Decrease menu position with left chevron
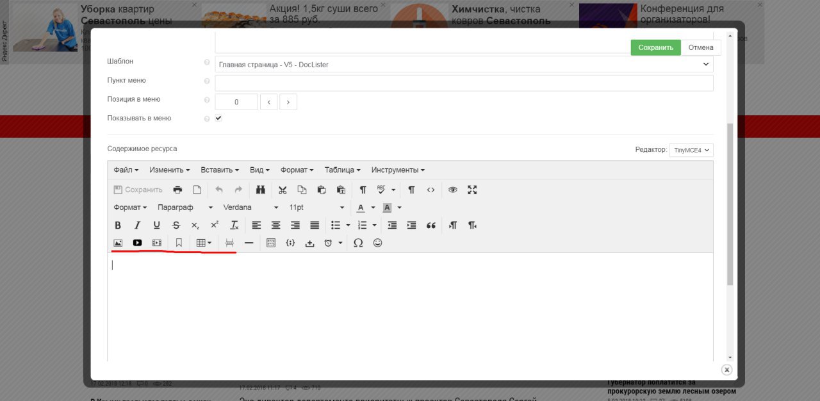 (269, 102)
